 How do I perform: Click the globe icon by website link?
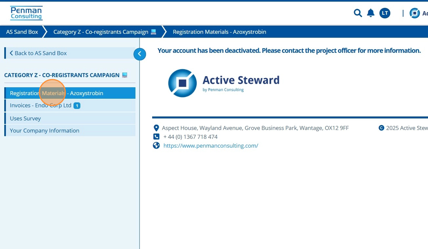point(156,145)
